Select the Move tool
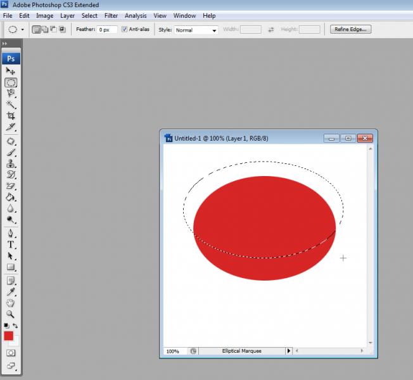Screen dimensions: 413x380 11,71
